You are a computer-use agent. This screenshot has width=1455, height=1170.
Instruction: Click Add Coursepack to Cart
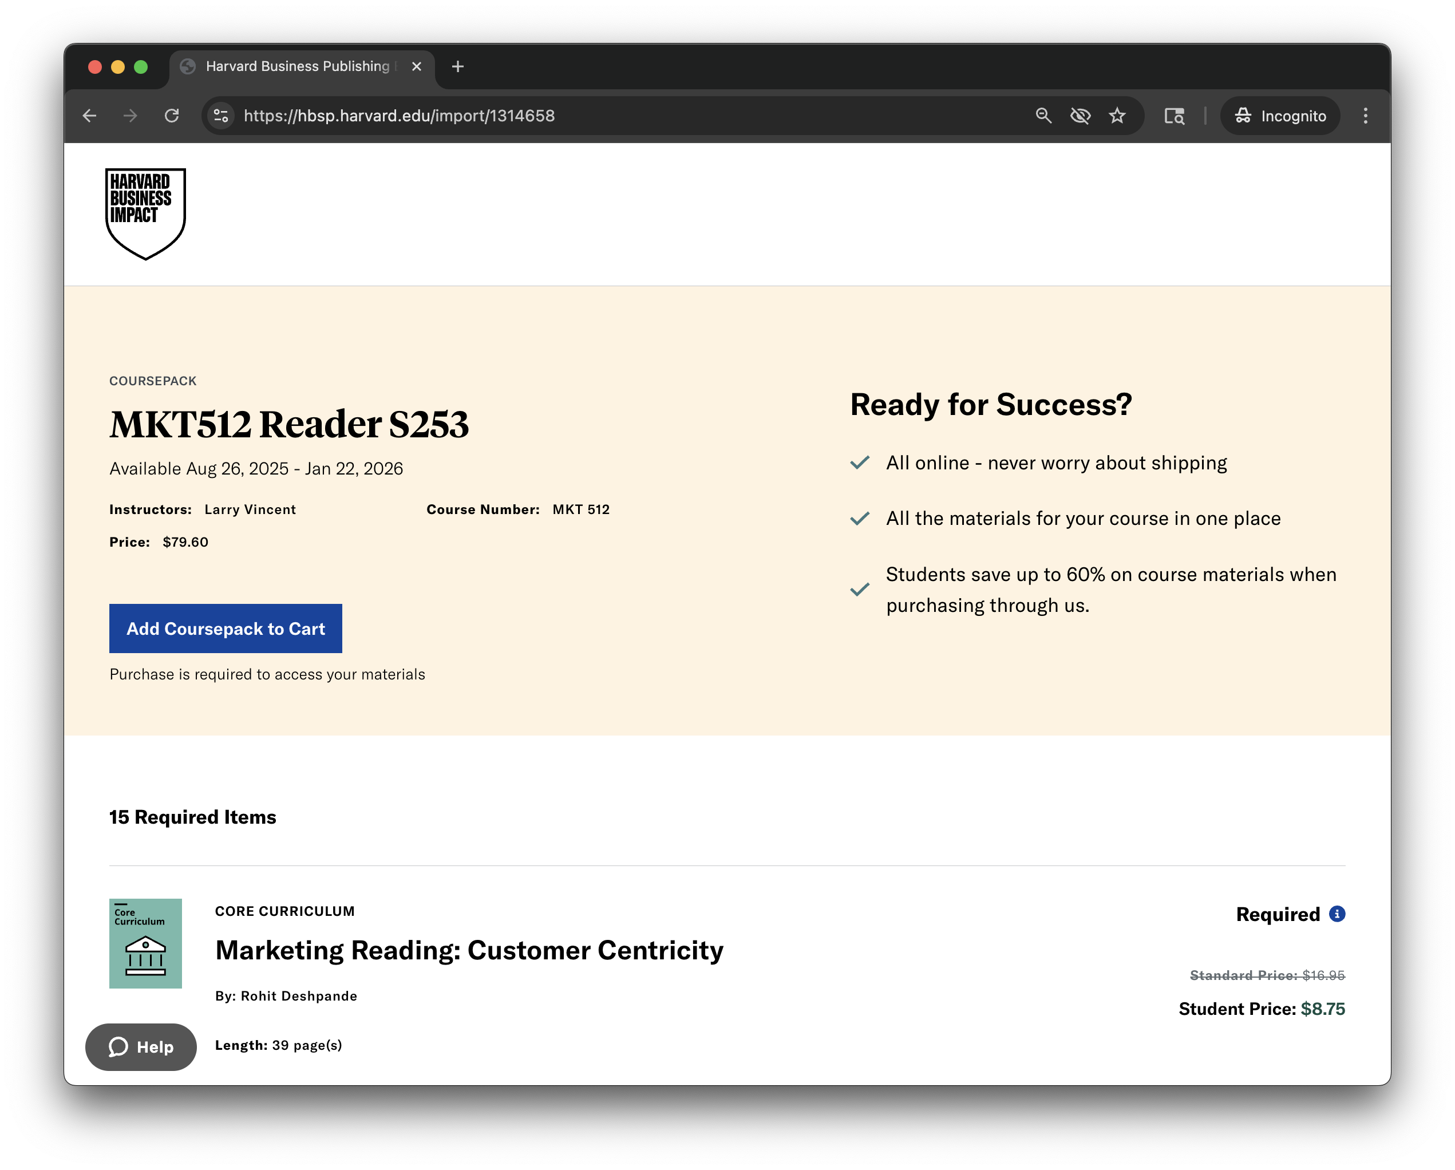[x=226, y=628]
